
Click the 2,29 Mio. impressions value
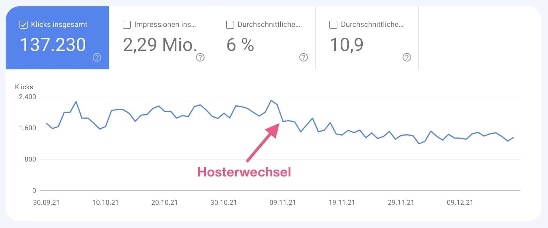point(160,45)
